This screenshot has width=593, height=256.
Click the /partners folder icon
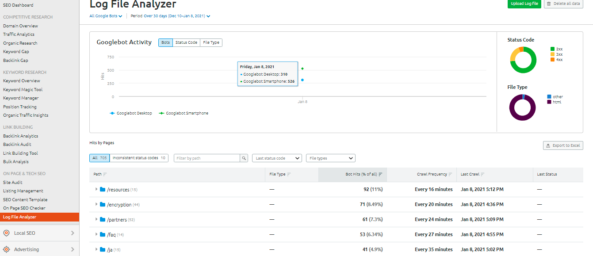(103, 219)
